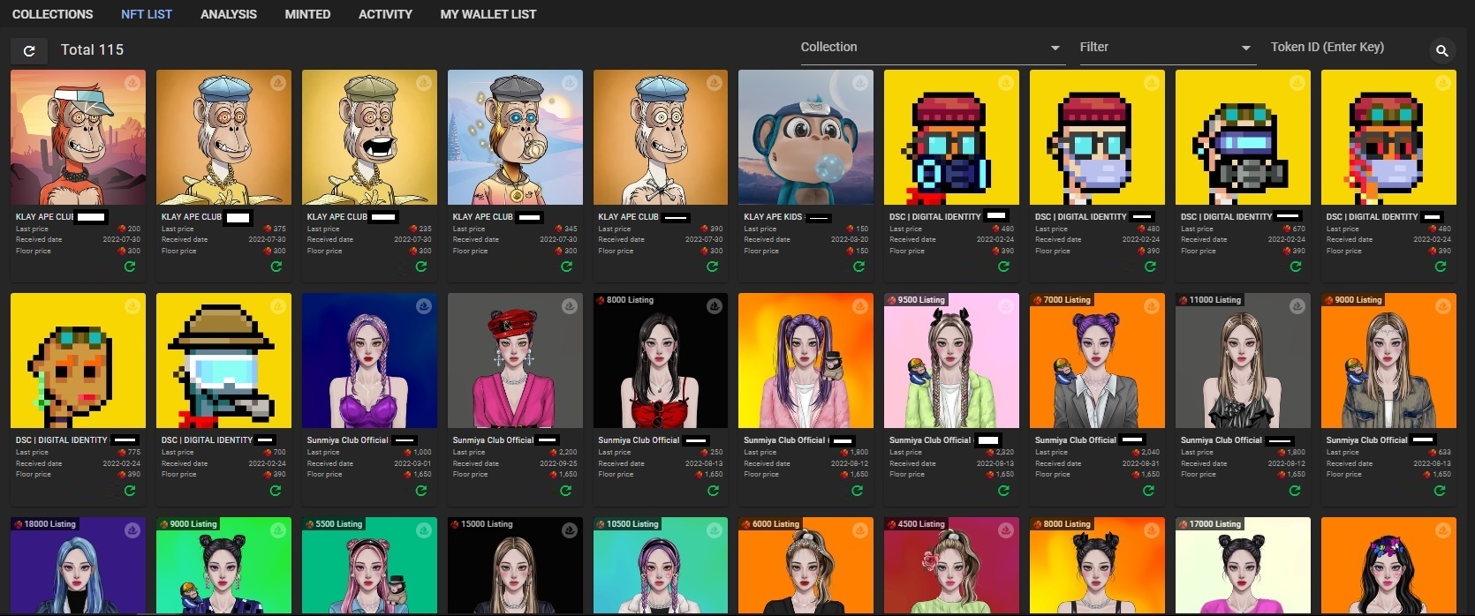The width and height of the screenshot is (1475, 616).
Task: Click the magnifier search icon
Action: [x=1441, y=51]
